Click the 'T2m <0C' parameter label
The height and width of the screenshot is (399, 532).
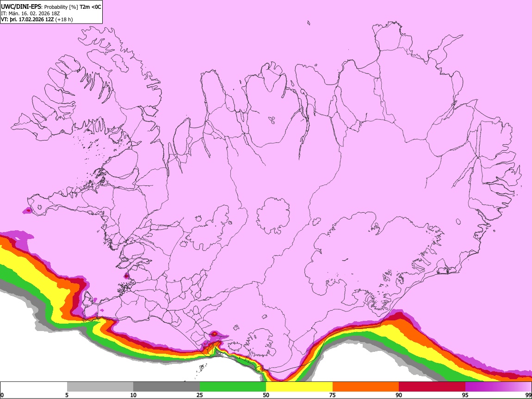pos(90,7)
